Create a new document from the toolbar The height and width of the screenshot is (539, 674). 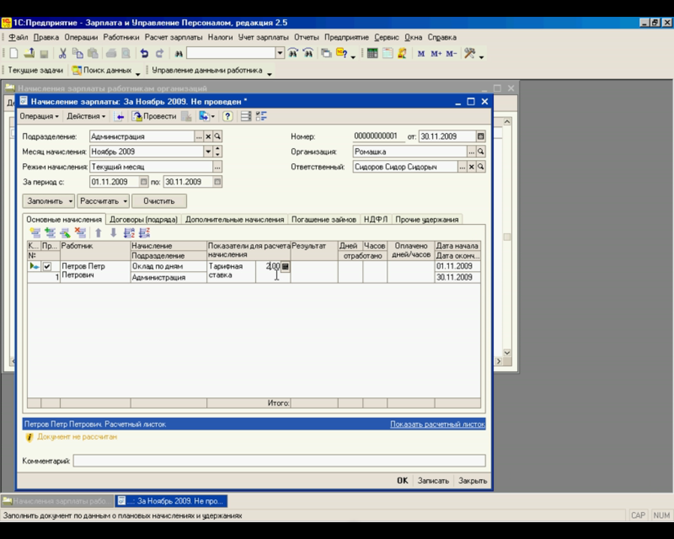coord(14,53)
